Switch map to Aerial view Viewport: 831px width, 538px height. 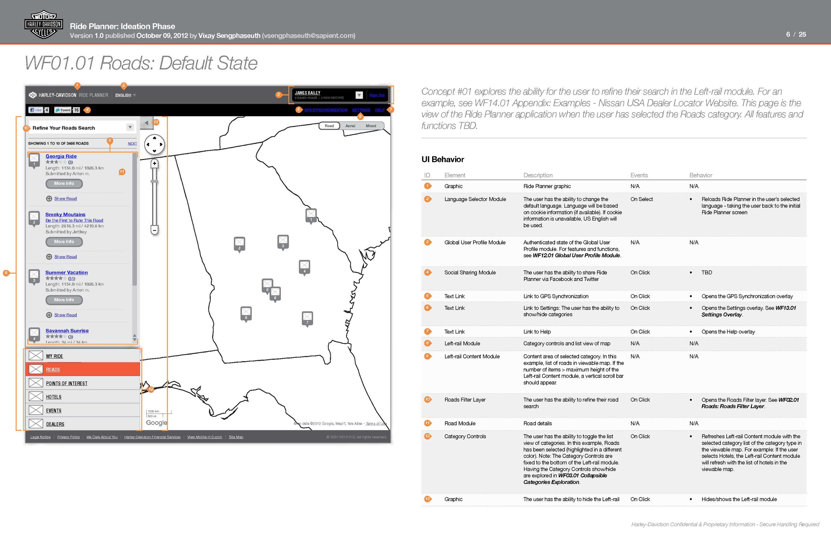tap(350, 126)
